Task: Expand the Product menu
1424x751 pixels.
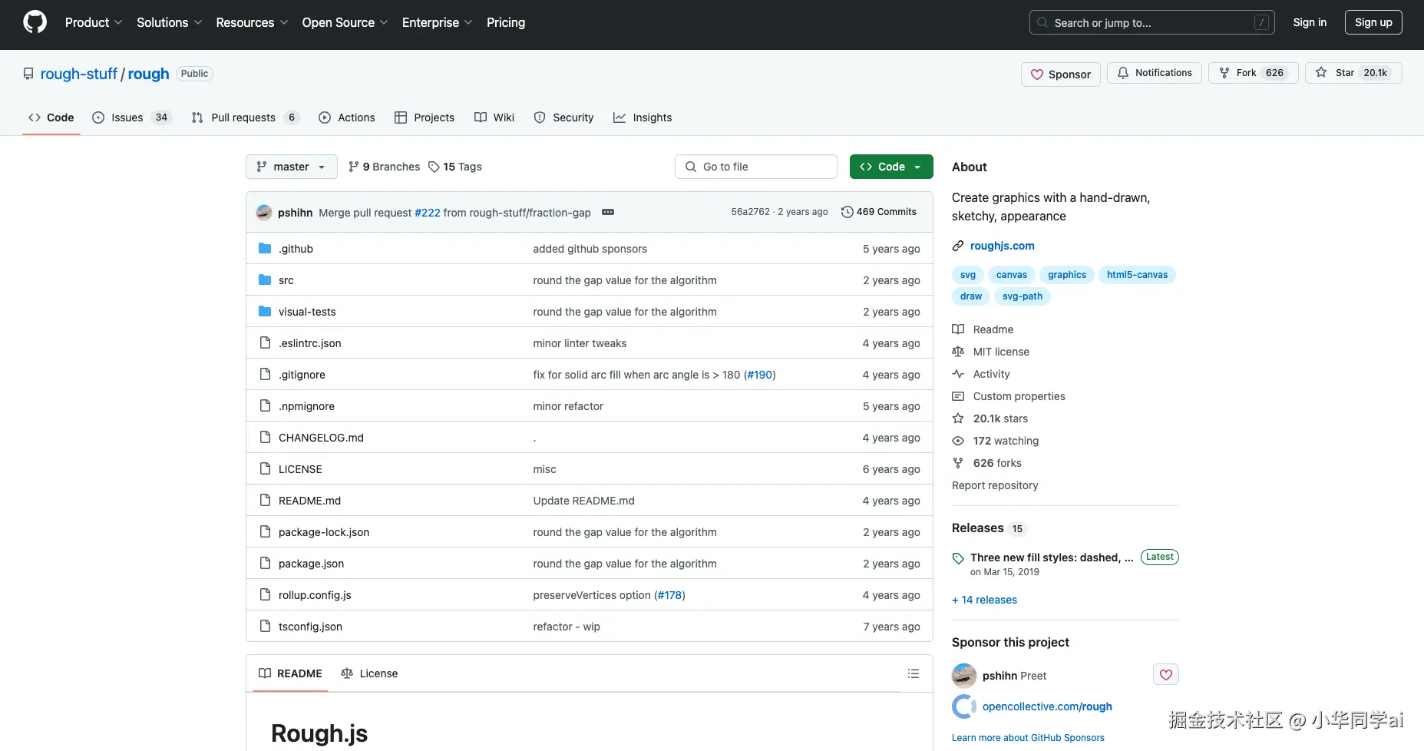Action: click(x=94, y=22)
